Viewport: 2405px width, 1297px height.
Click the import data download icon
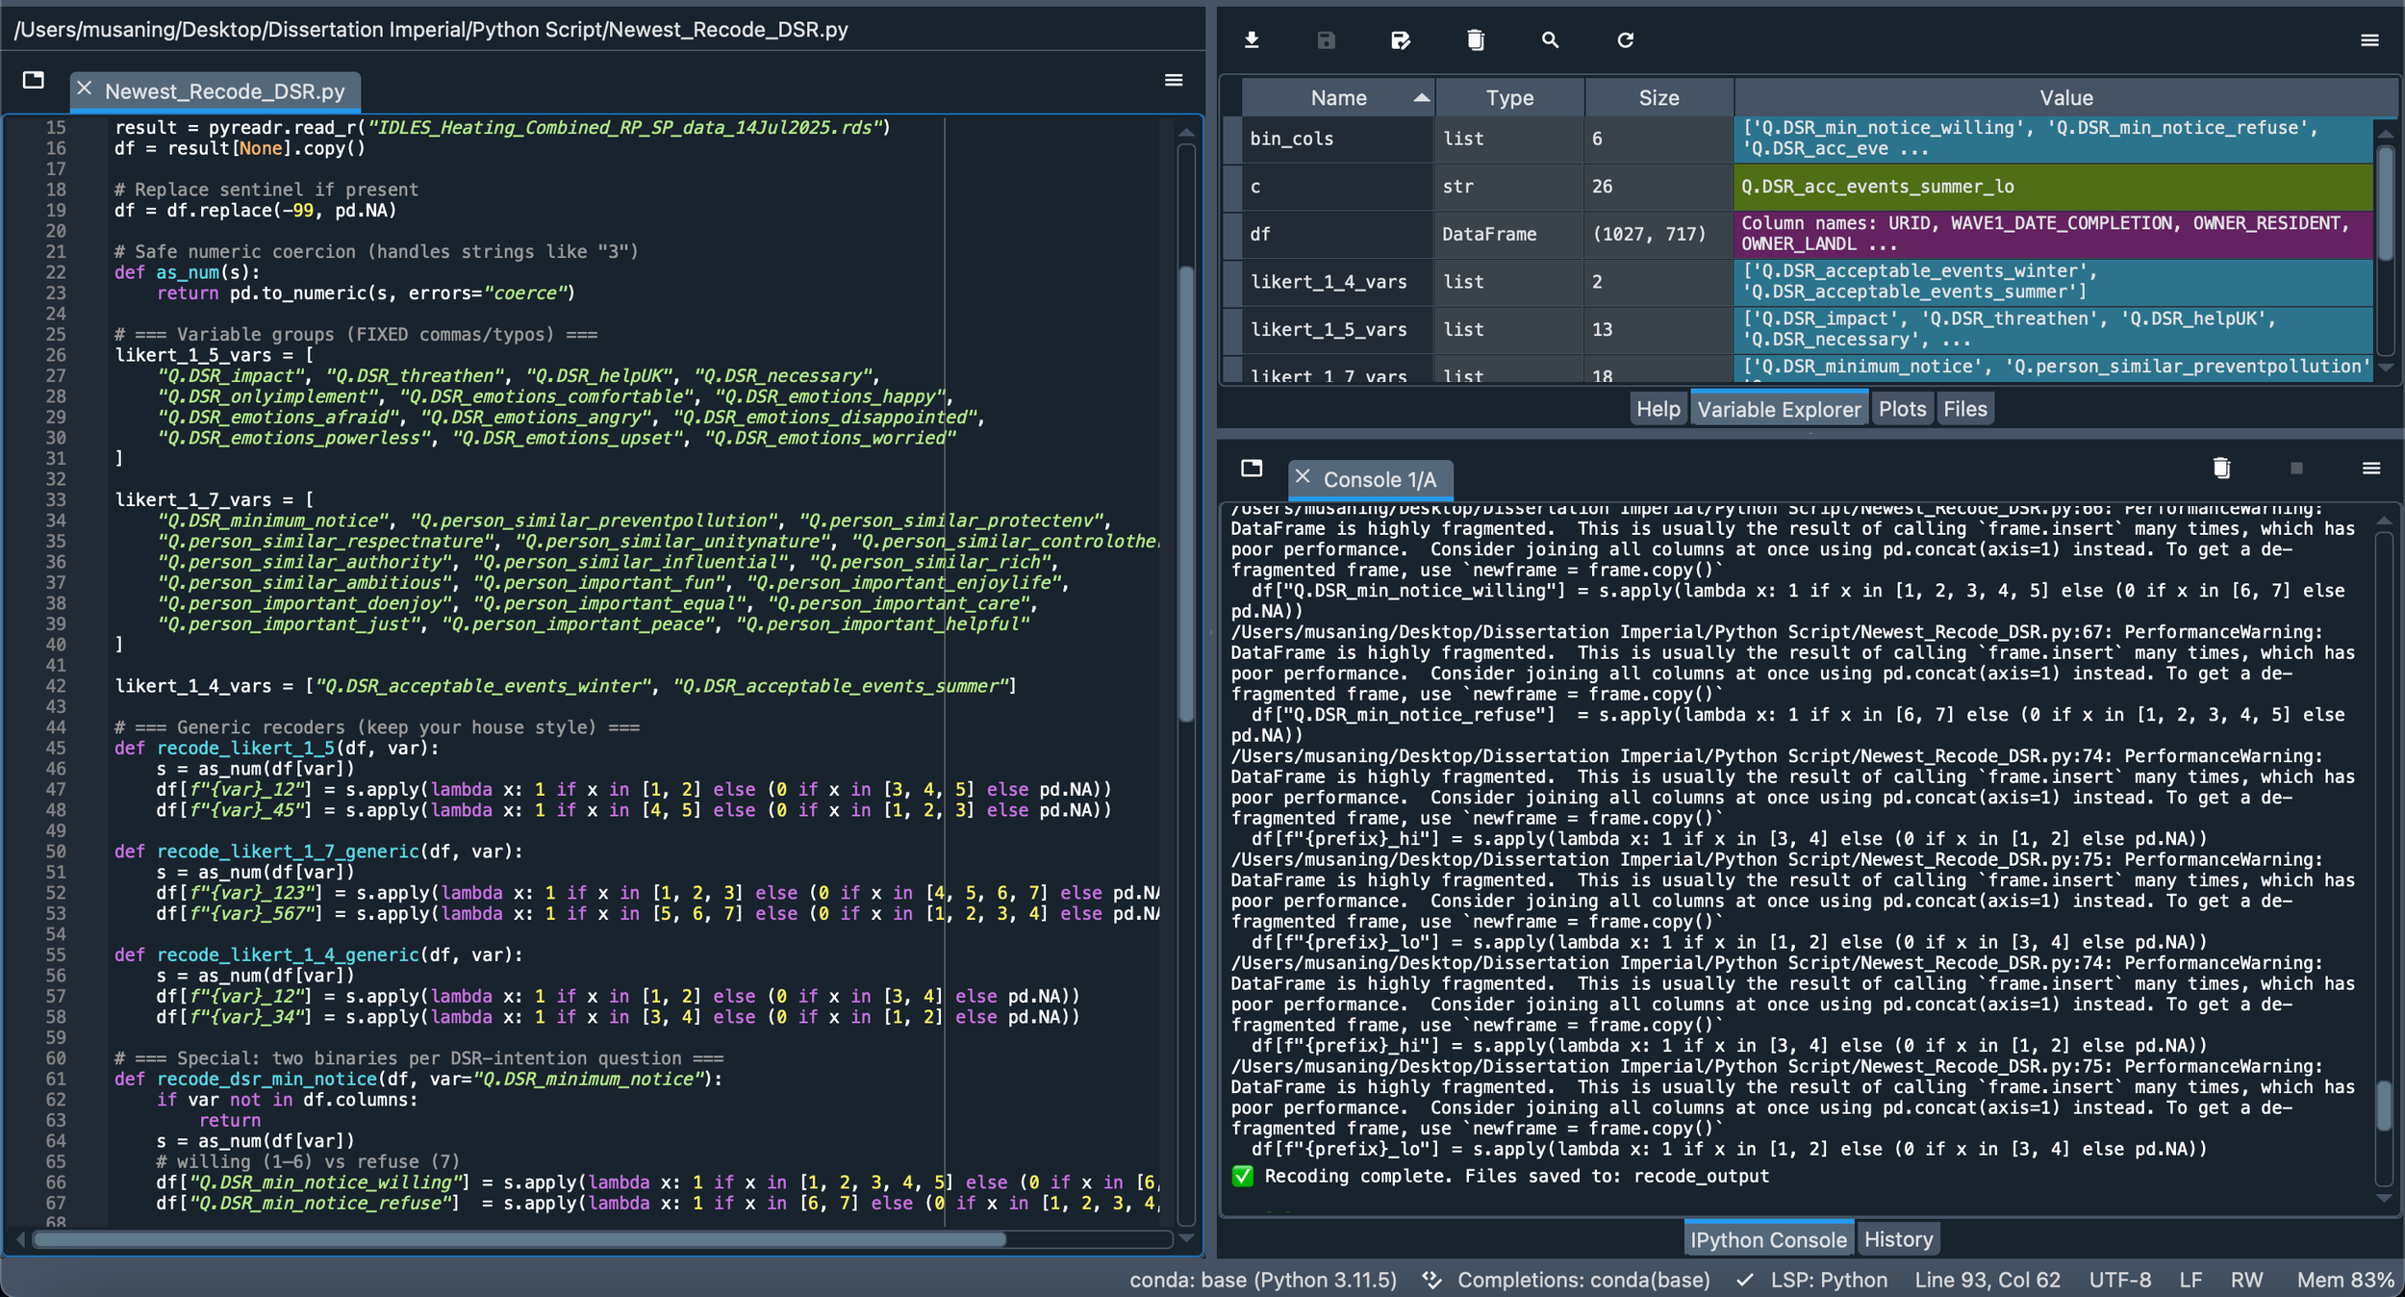[1252, 39]
